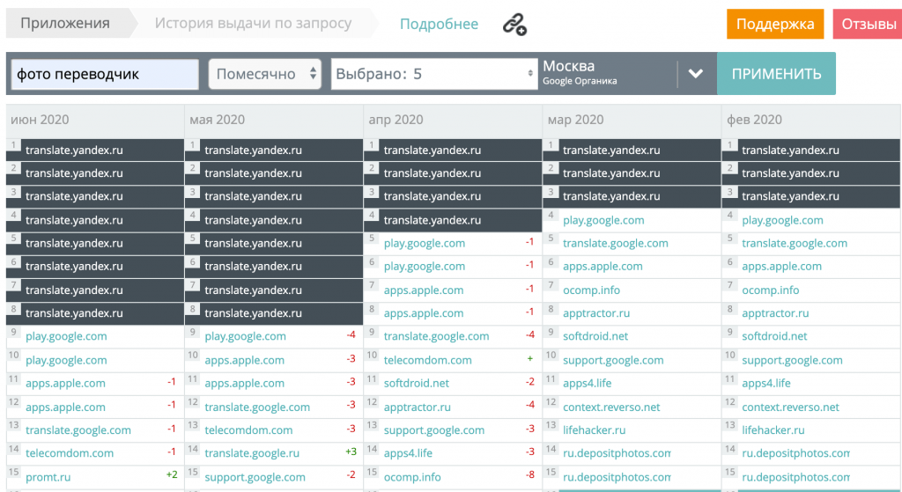Open apps4.life at position 11 in February
The width and height of the screenshot is (902, 492).
766,383
